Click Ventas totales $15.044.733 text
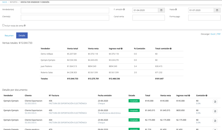The height and width of the screenshot is (130, 222). (17, 43)
